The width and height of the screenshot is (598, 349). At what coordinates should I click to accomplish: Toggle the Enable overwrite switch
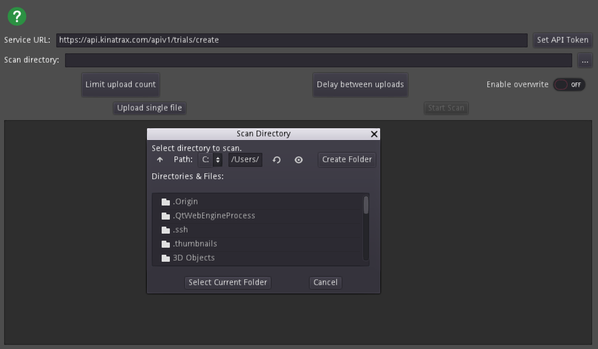(569, 84)
